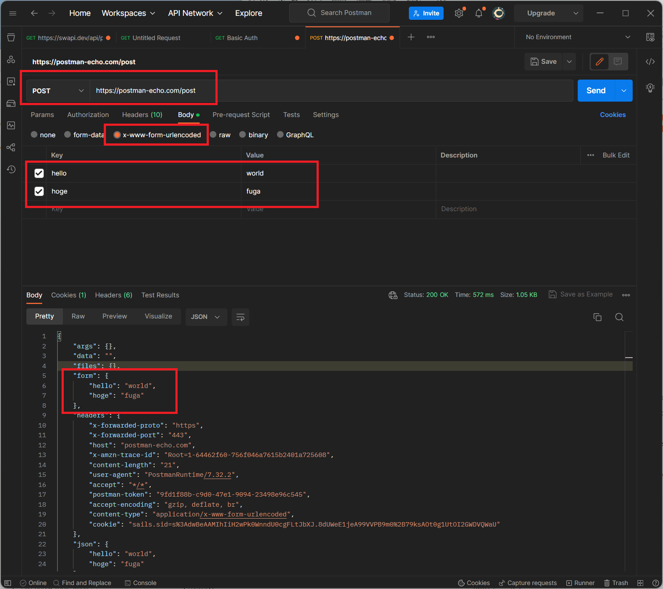This screenshot has width=663, height=589.
Task: Open the hamburger main menu
Action: pyautogui.click(x=13, y=13)
